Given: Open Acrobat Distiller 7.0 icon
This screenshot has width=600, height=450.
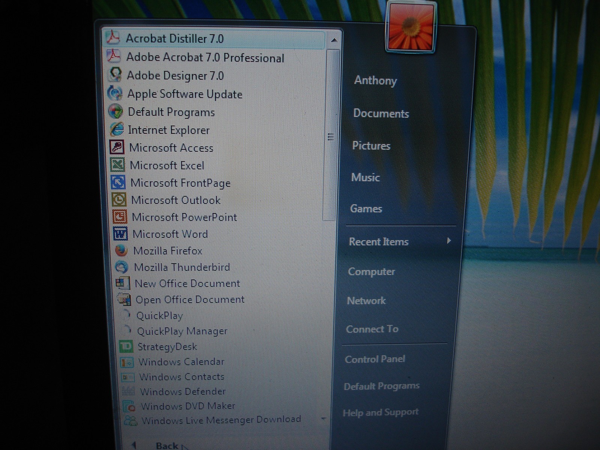Looking at the screenshot, I should coord(112,37).
